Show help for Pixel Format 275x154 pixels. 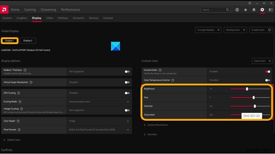point(19,130)
